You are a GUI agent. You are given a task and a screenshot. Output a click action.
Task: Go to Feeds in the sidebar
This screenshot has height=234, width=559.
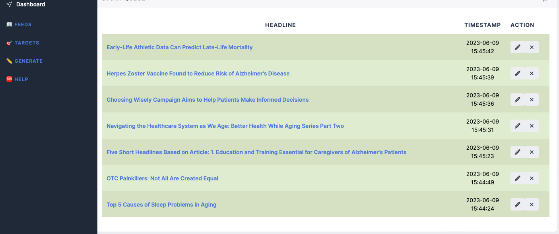pos(23,25)
